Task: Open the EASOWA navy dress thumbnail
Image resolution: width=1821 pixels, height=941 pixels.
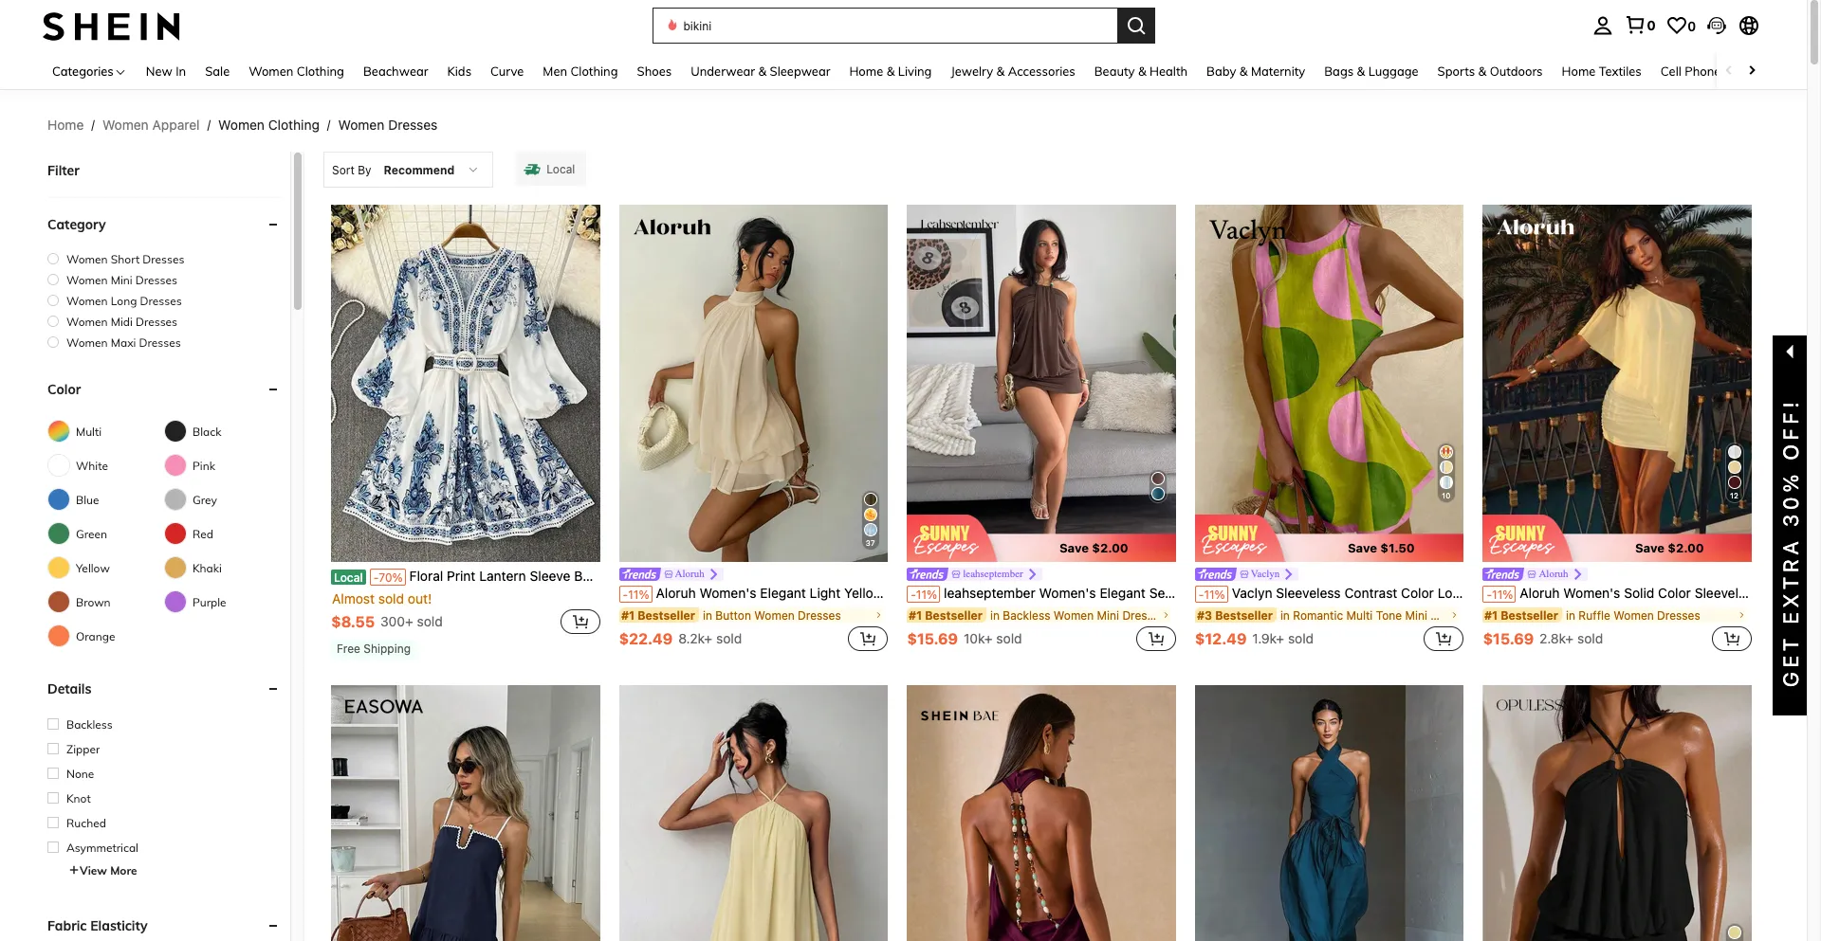Action: (x=465, y=813)
